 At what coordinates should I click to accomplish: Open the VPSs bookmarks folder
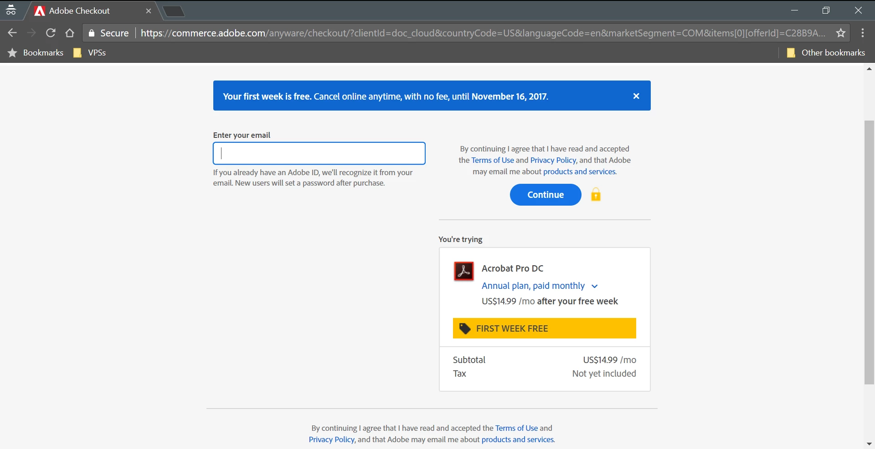point(90,53)
